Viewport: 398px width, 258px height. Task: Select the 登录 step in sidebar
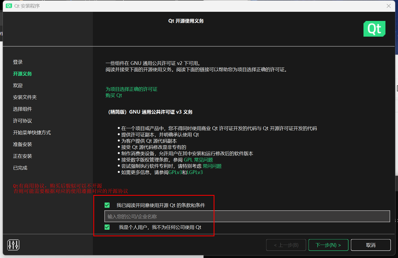(x=18, y=62)
